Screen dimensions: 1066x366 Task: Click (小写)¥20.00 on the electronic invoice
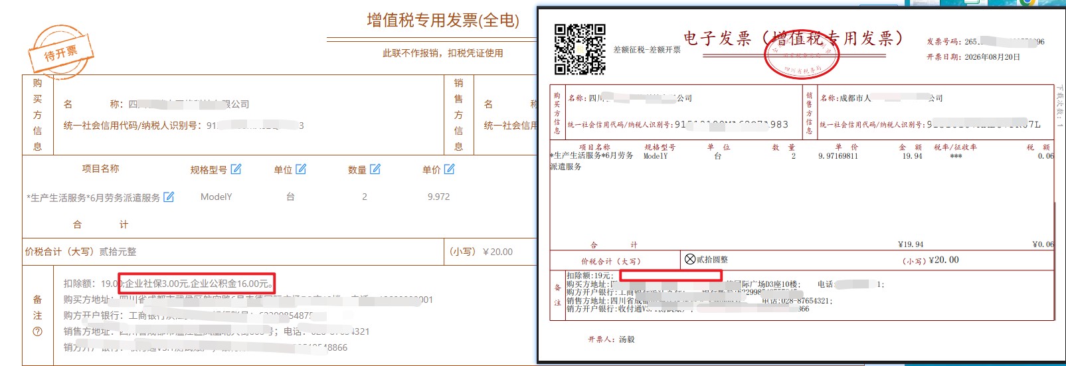click(x=931, y=260)
